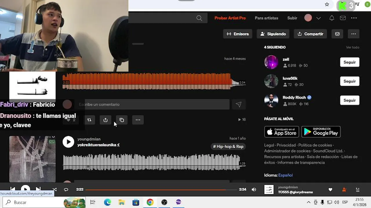Show hidden tray icons chevron
This screenshot has height=208, width=371.
[308, 202]
